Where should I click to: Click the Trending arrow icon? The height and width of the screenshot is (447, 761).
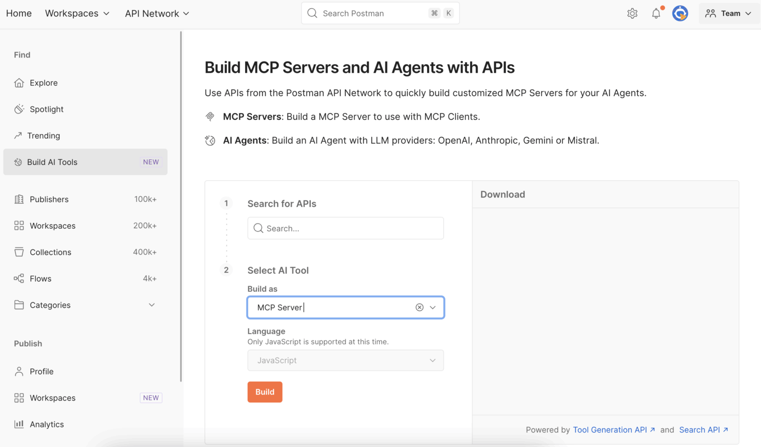point(18,135)
